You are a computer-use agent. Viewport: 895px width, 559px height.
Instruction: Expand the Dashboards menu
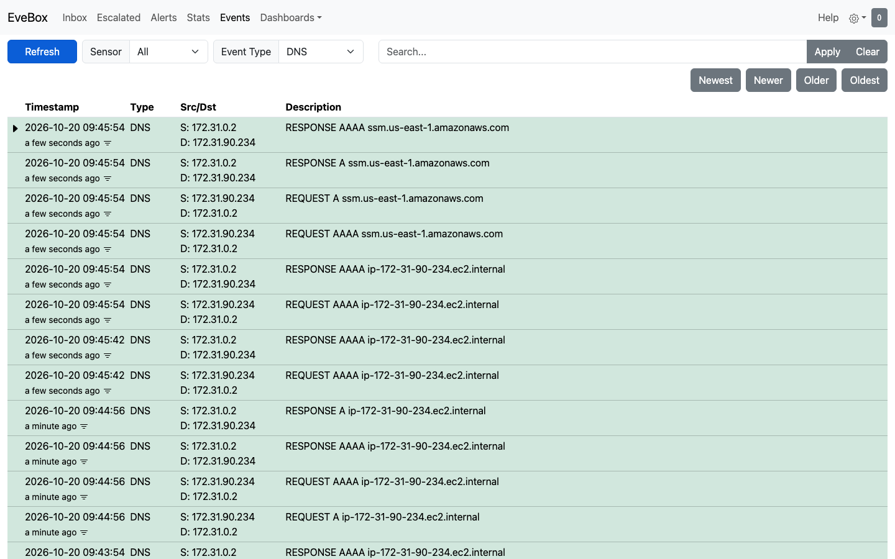(291, 17)
